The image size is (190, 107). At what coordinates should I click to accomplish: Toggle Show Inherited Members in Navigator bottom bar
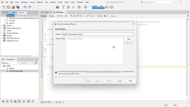[3, 101]
